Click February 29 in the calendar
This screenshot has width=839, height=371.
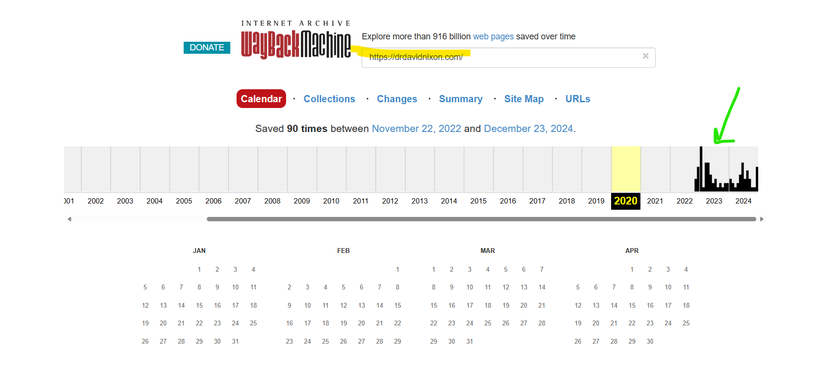click(398, 341)
